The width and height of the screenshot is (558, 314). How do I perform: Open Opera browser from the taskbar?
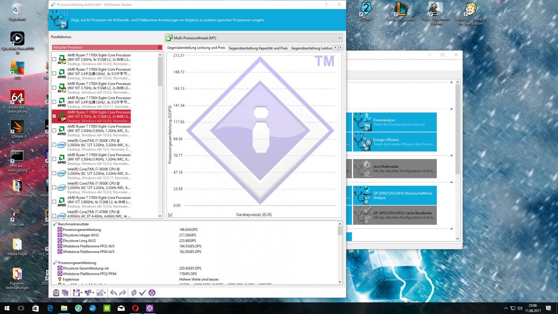point(135,308)
